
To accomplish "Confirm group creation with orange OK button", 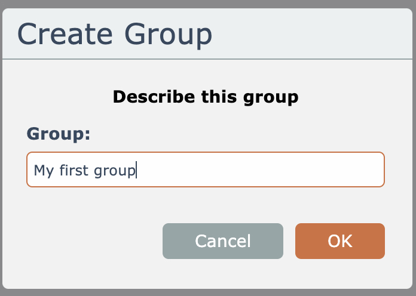I will 339,241.
